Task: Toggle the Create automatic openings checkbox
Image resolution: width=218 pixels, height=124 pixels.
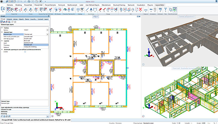Action: 25,52
